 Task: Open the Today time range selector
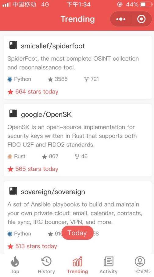(77, 233)
